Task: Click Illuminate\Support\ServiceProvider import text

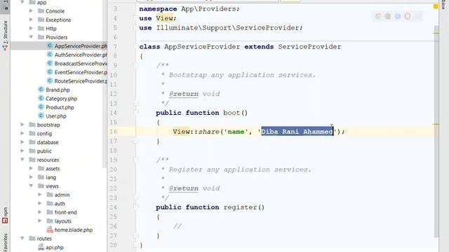Action: click(227, 28)
